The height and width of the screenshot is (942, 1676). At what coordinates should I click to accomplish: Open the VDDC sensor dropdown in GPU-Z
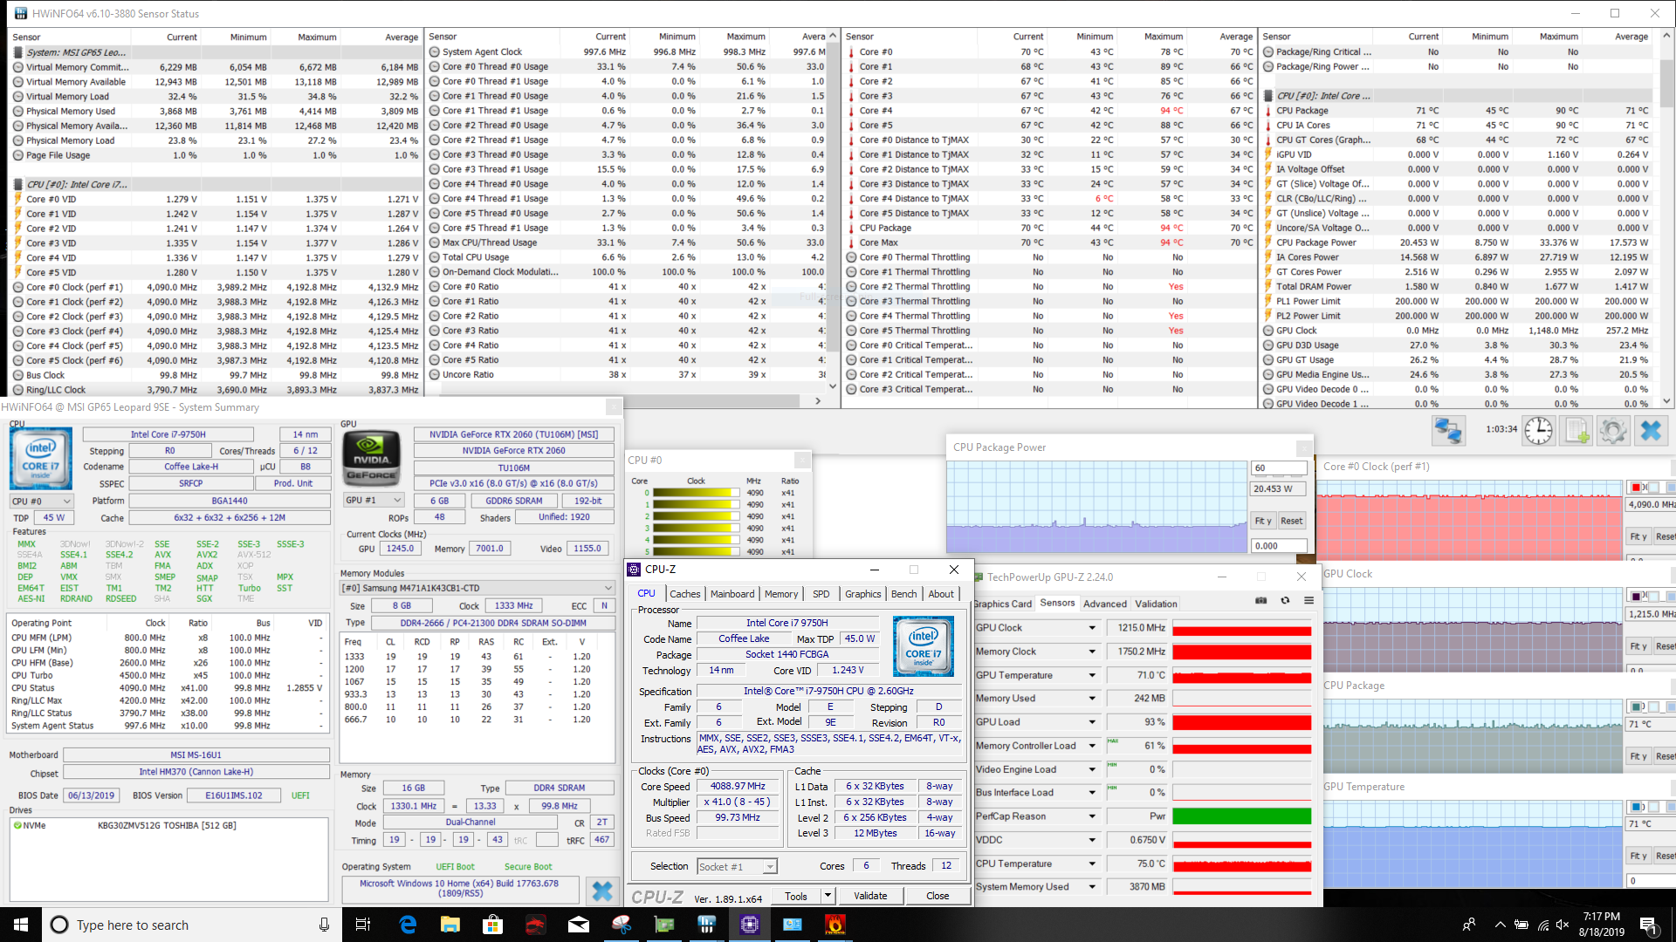click(1091, 840)
